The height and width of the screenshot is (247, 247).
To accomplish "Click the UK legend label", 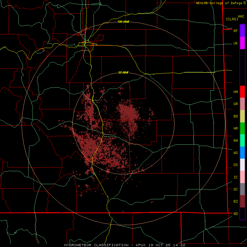I will click(235, 43).
